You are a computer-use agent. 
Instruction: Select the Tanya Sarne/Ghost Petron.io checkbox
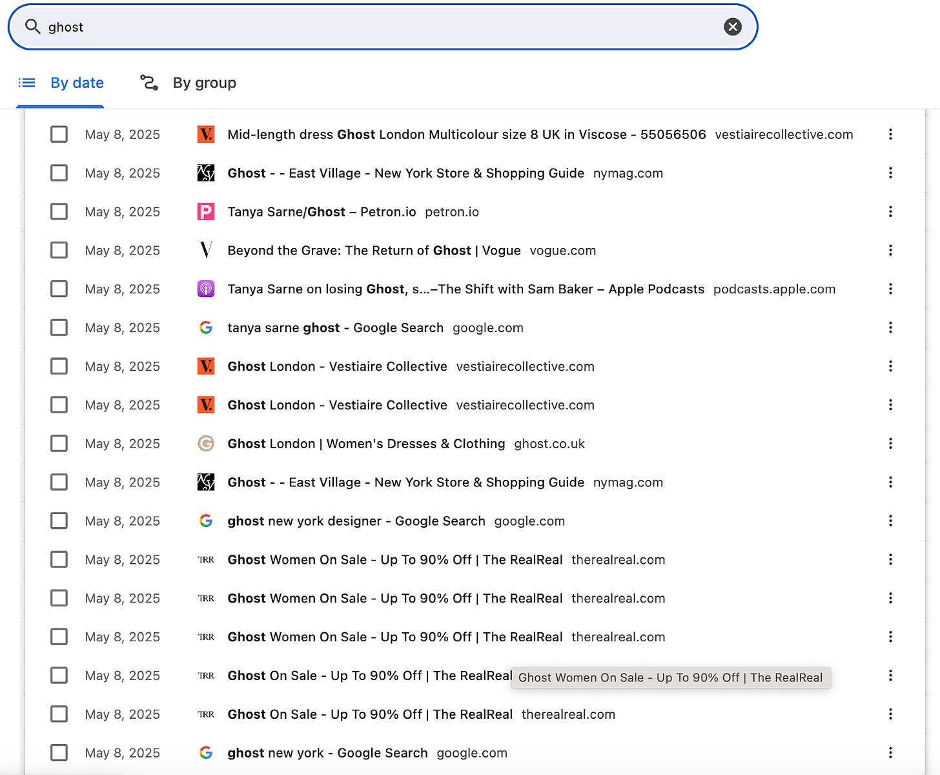pyautogui.click(x=59, y=212)
